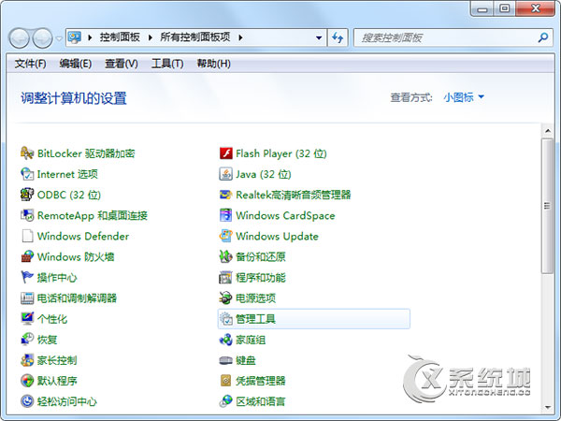This screenshot has width=561, height=421.
Task: Click the 个性化 monitor icon
Action: [27, 319]
